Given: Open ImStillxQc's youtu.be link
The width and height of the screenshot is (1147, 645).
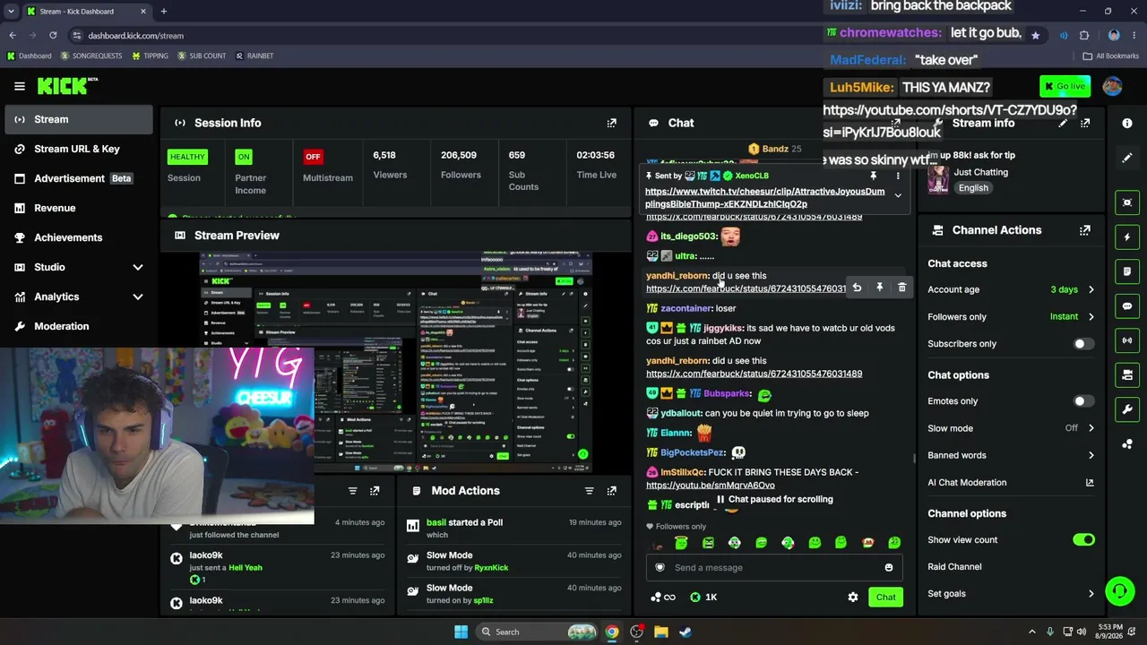Looking at the screenshot, I should (x=711, y=486).
